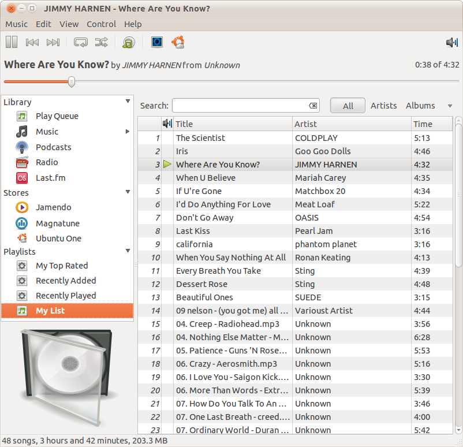Click the playing-status speaker column header
Viewport: 463px width, 447px height.
167,124
